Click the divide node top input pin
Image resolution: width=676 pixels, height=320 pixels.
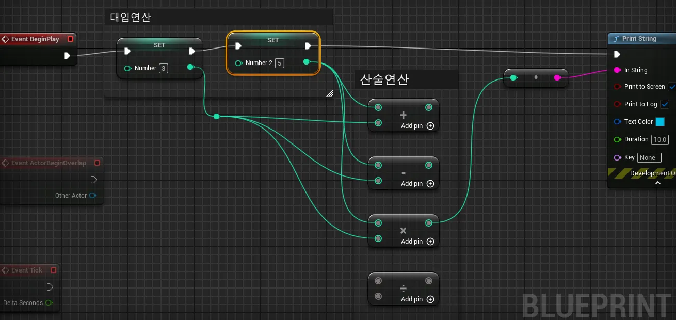378,281
